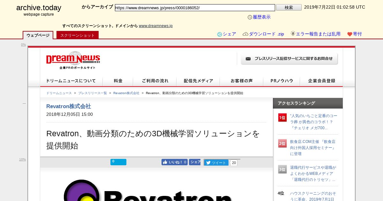This screenshot has height=201, width=383.
Task: Click the 履歴表示 link
Action: (262, 17)
